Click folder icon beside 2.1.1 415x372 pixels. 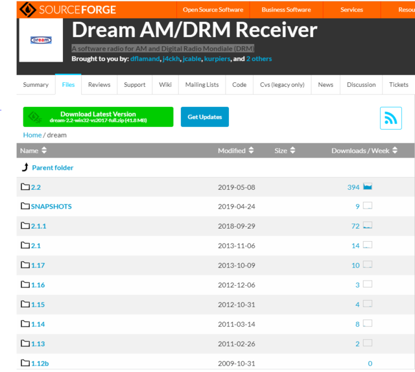point(25,226)
